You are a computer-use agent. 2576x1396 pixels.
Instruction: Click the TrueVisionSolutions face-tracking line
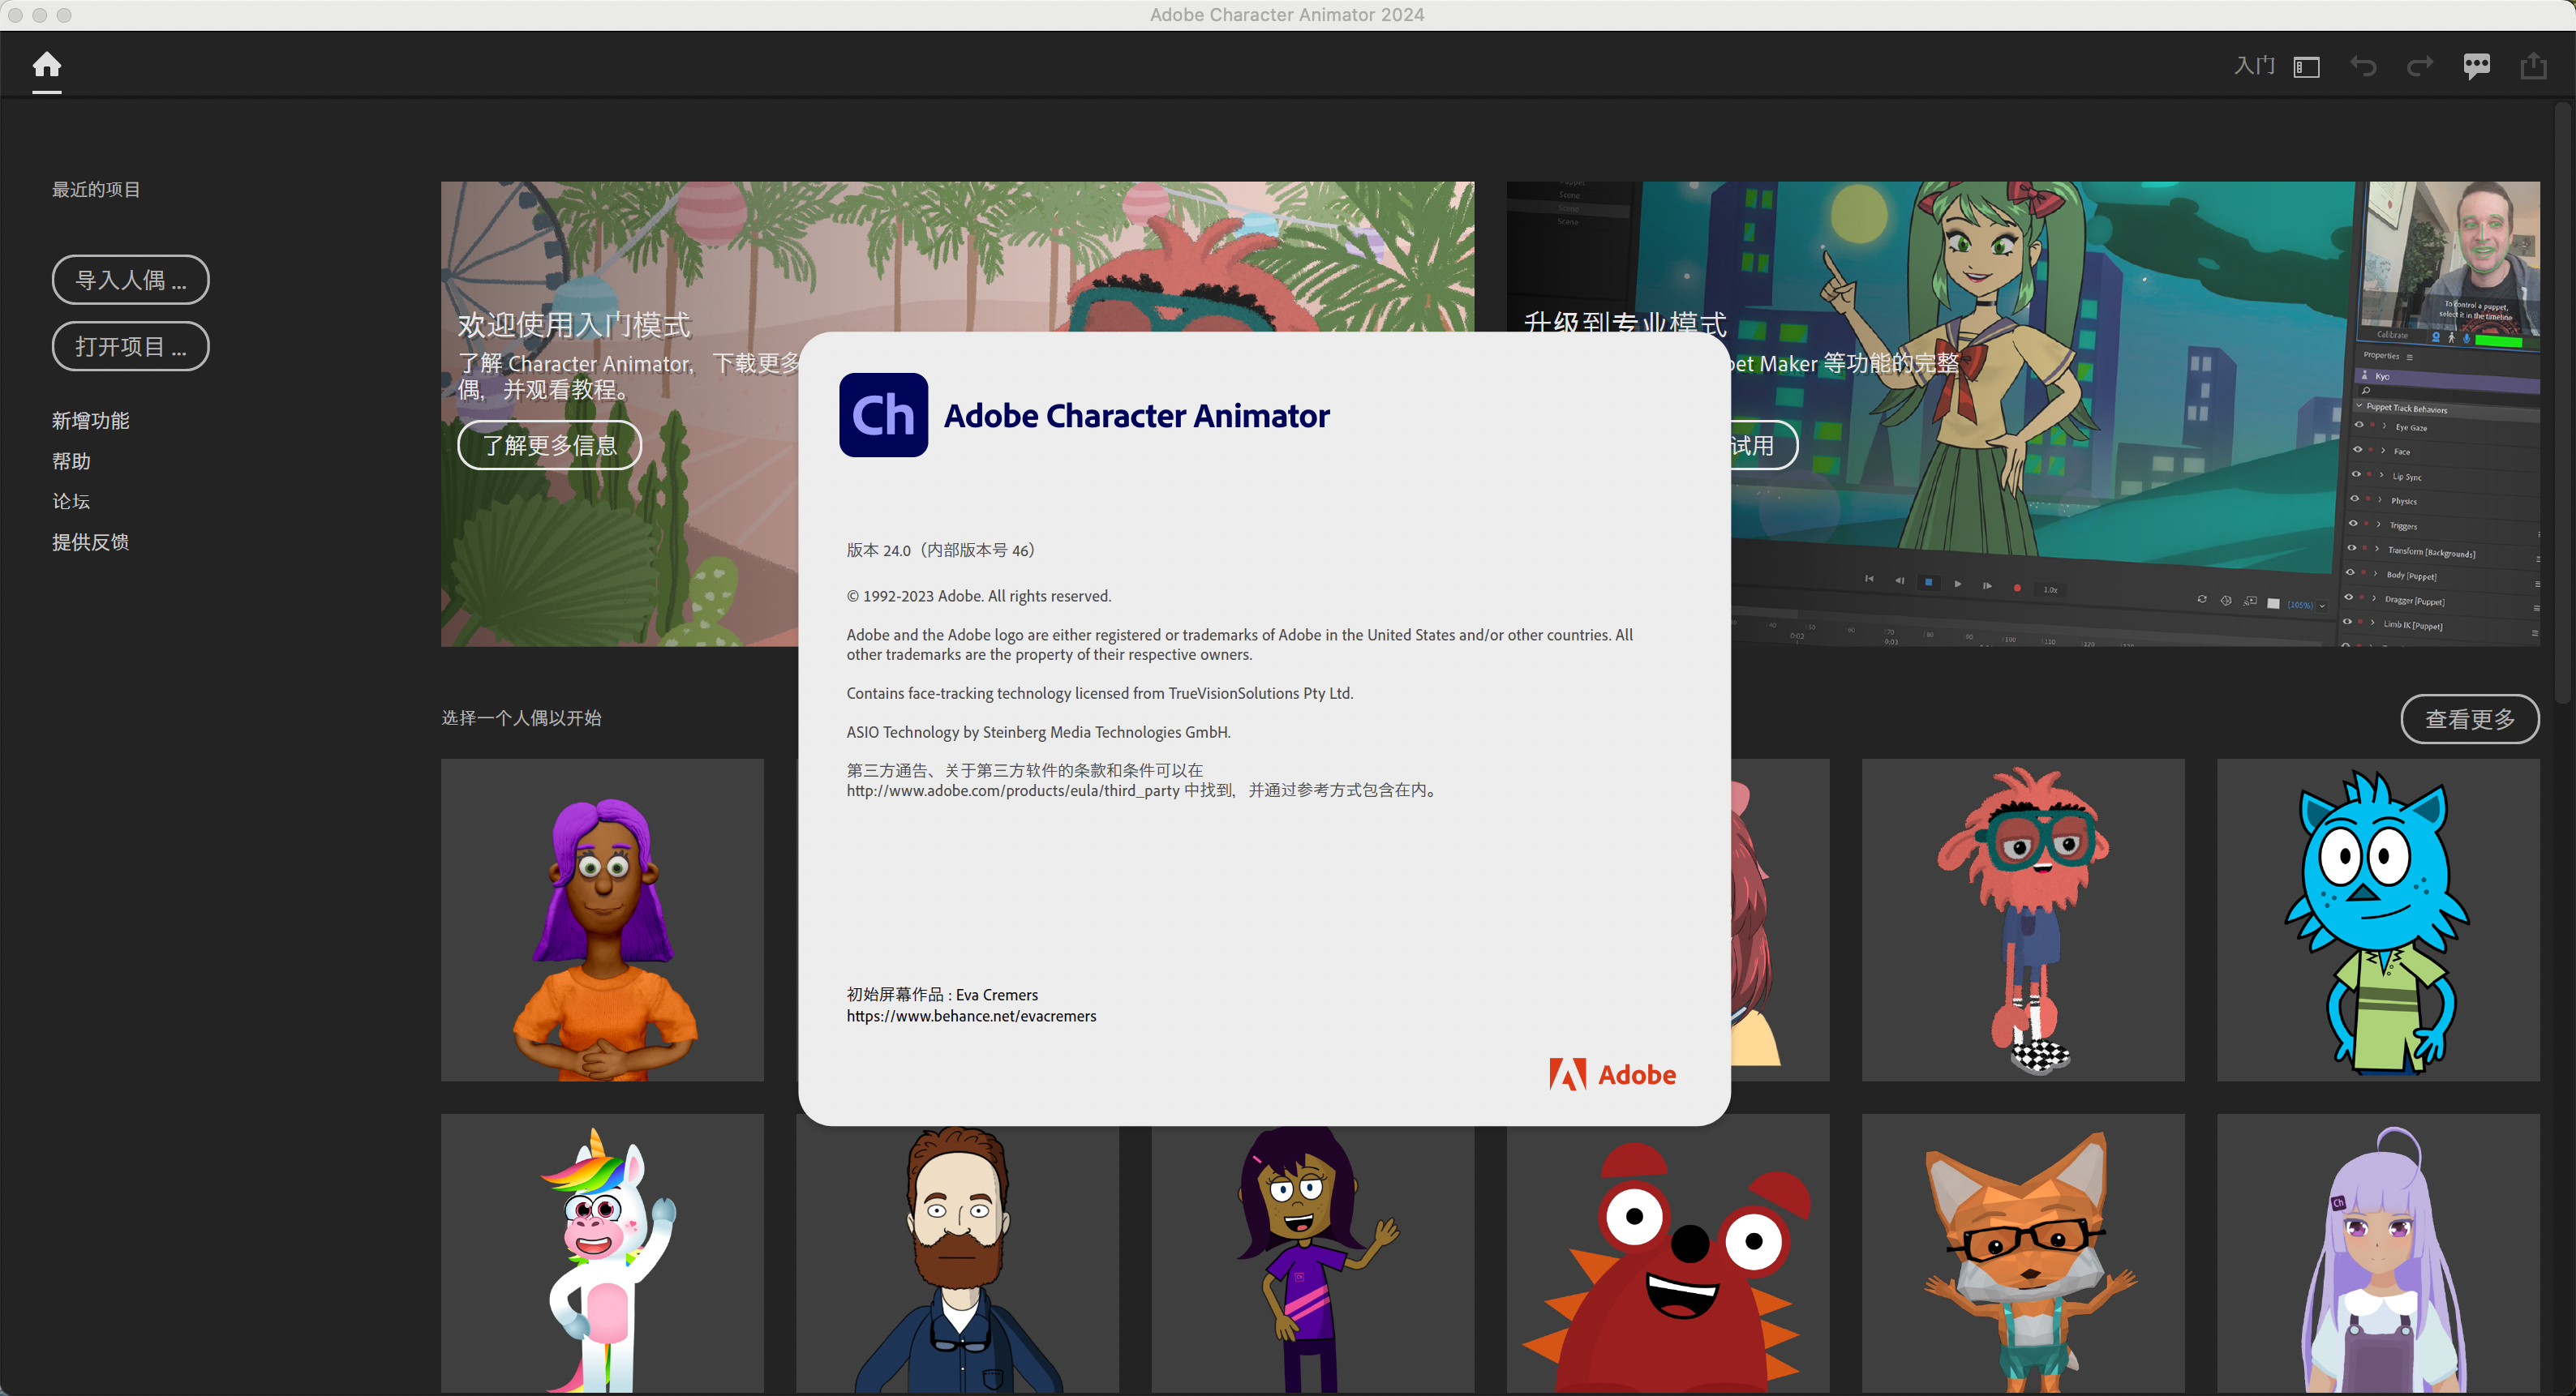tap(1100, 693)
